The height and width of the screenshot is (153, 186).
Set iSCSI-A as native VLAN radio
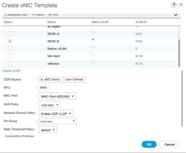(x=93, y=32)
